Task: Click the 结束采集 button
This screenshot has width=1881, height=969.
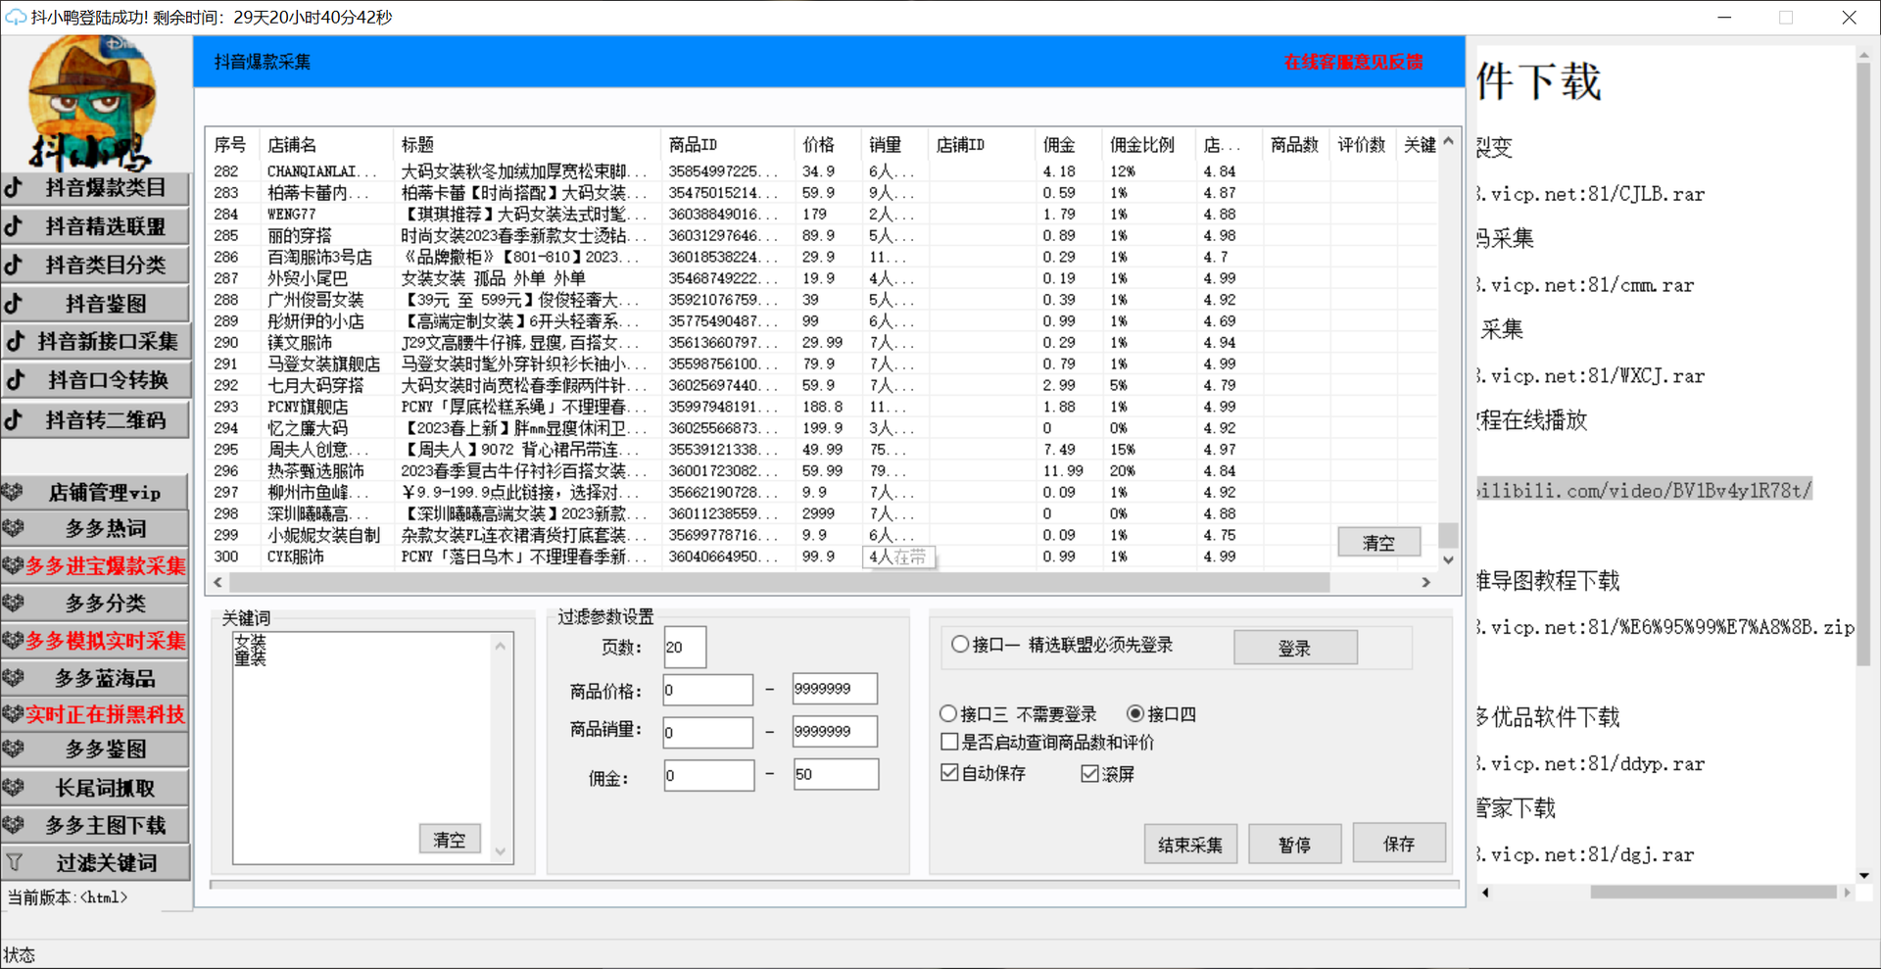Action: coord(1190,845)
